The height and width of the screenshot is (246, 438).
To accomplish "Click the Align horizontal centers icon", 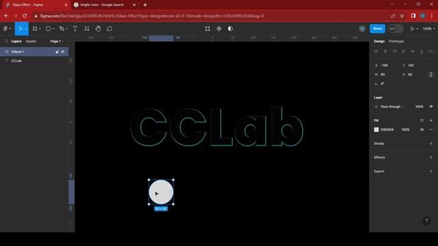I will (x=385, y=52).
